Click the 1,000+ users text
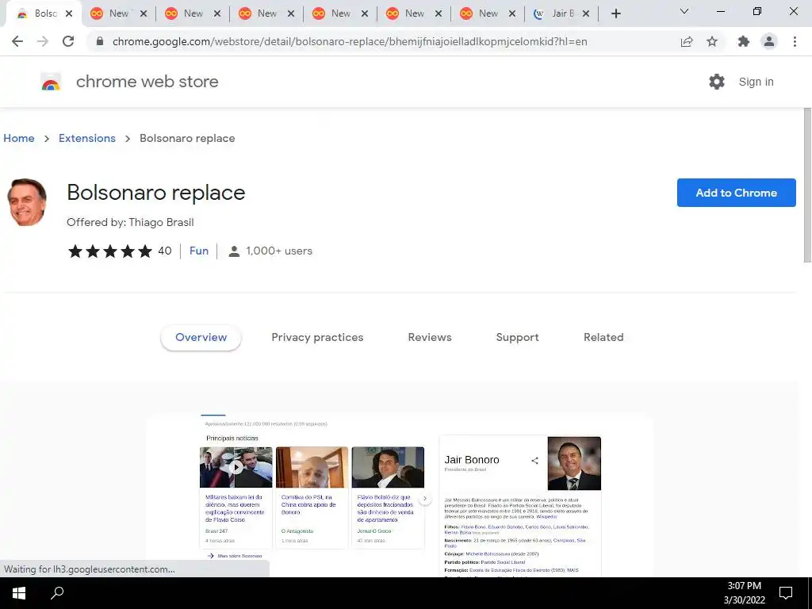 (x=279, y=251)
